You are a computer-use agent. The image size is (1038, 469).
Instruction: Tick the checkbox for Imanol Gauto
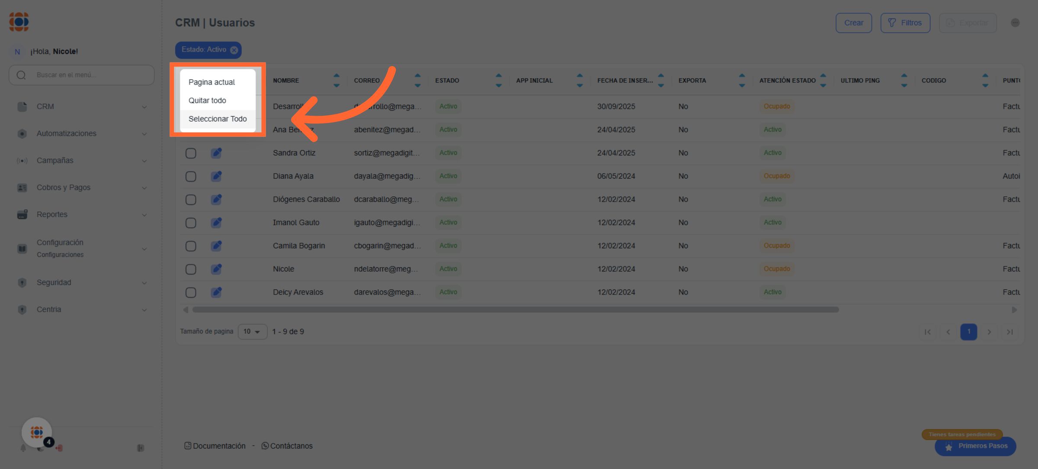point(191,223)
